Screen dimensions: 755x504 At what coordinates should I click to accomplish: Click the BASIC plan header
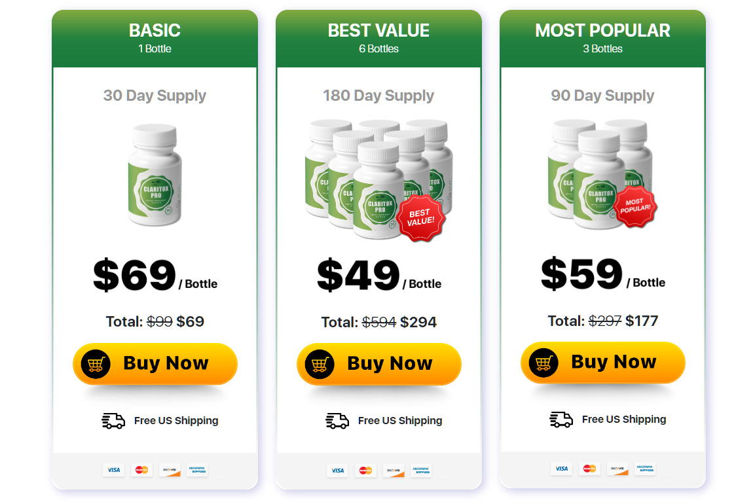pos(155,30)
